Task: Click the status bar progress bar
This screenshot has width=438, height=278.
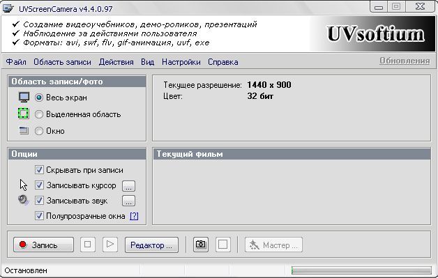Action: coord(361,270)
